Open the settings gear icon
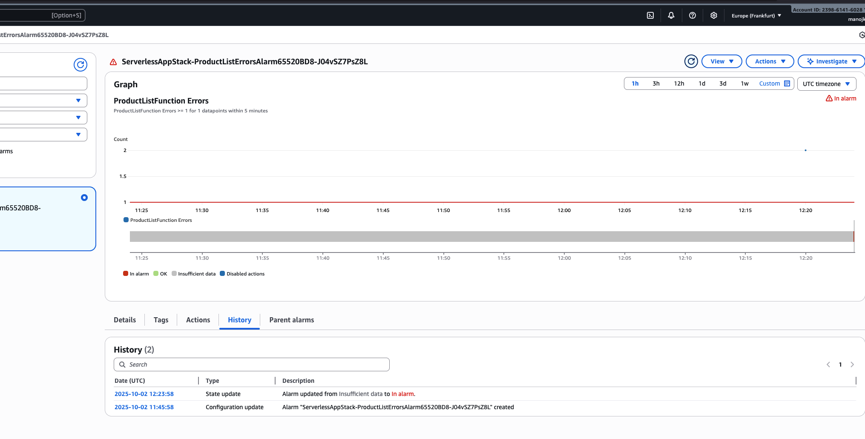Screen dimensions: 865x439 [x=714, y=15]
